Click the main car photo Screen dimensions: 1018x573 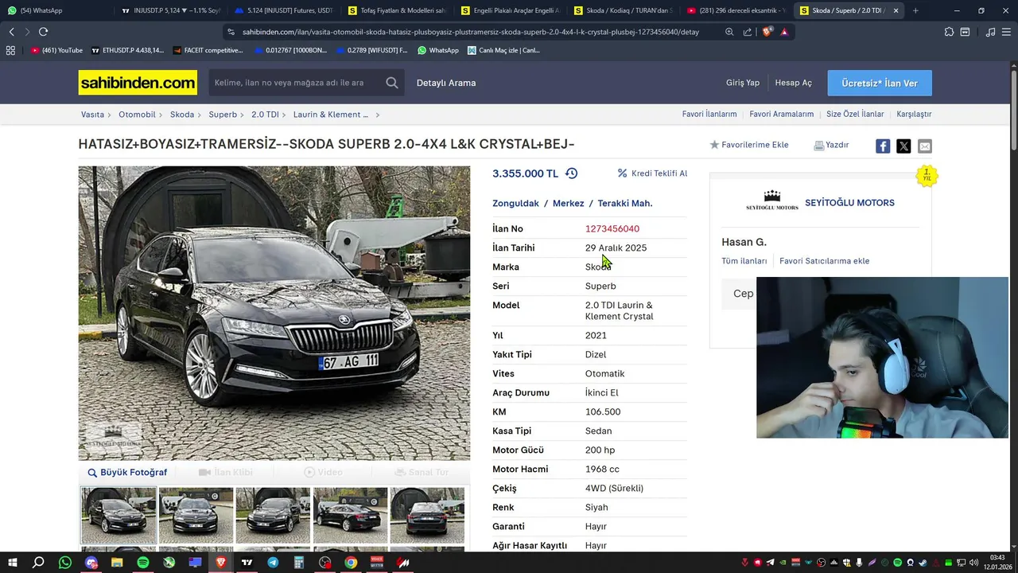point(274,313)
